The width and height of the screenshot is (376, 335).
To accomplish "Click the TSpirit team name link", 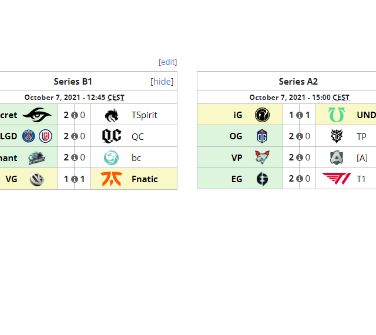I will [145, 115].
